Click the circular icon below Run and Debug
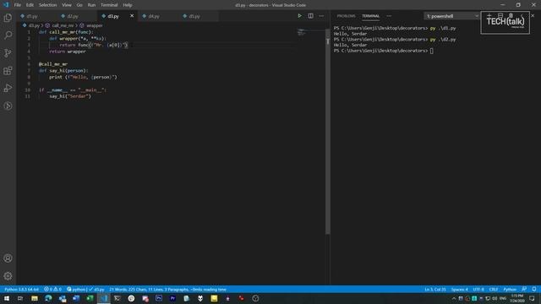The image size is (541, 304). tap(8, 106)
